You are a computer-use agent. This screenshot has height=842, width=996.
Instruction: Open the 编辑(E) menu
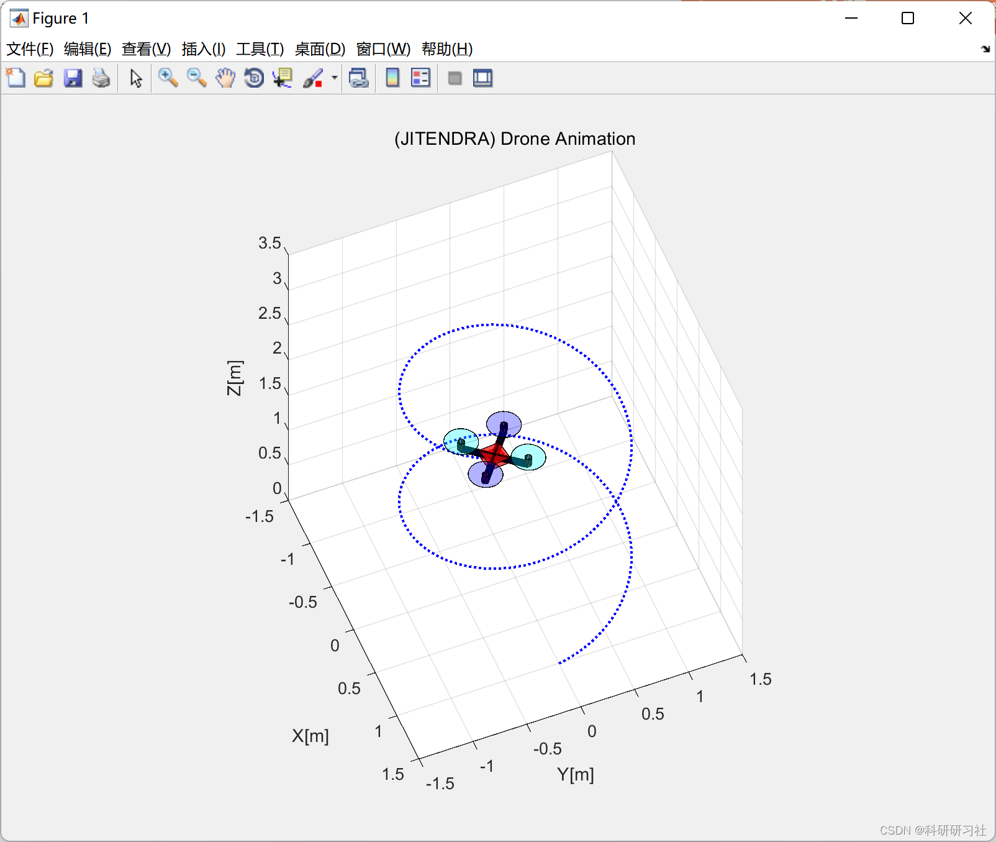coord(88,49)
